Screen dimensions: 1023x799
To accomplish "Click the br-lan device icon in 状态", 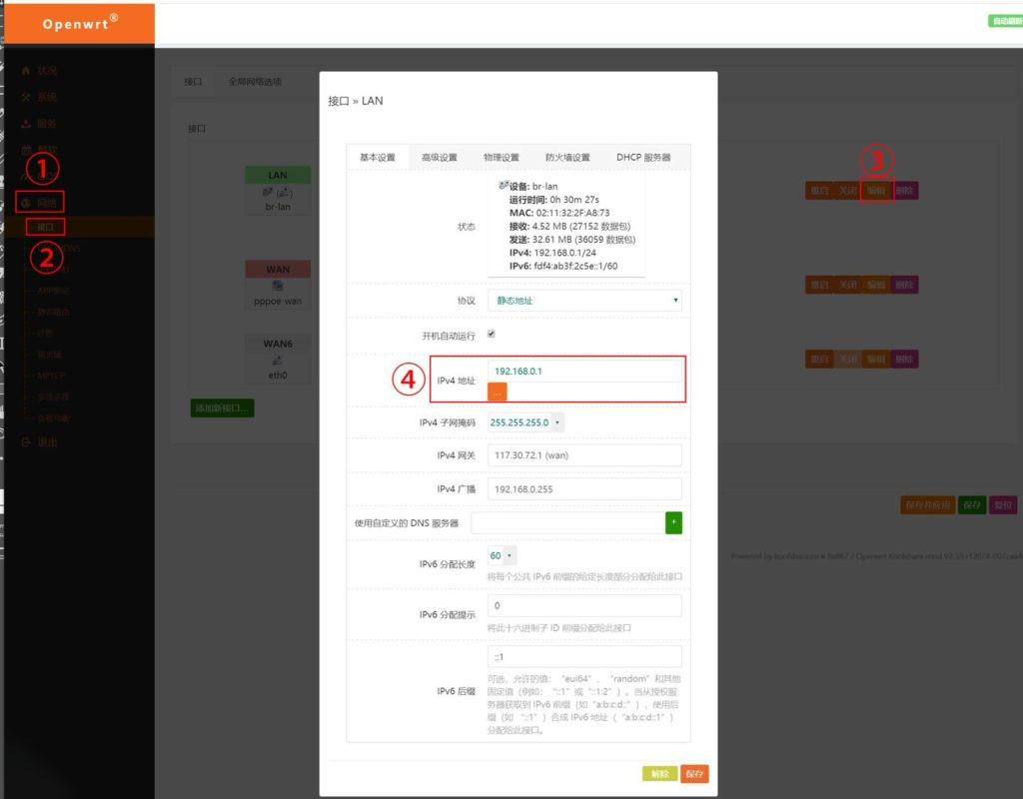I will (x=504, y=186).
